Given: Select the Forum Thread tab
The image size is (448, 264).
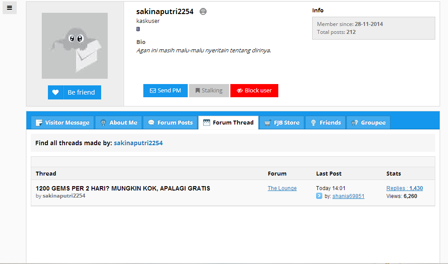Looking at the screenshot, I should point(228,122).
